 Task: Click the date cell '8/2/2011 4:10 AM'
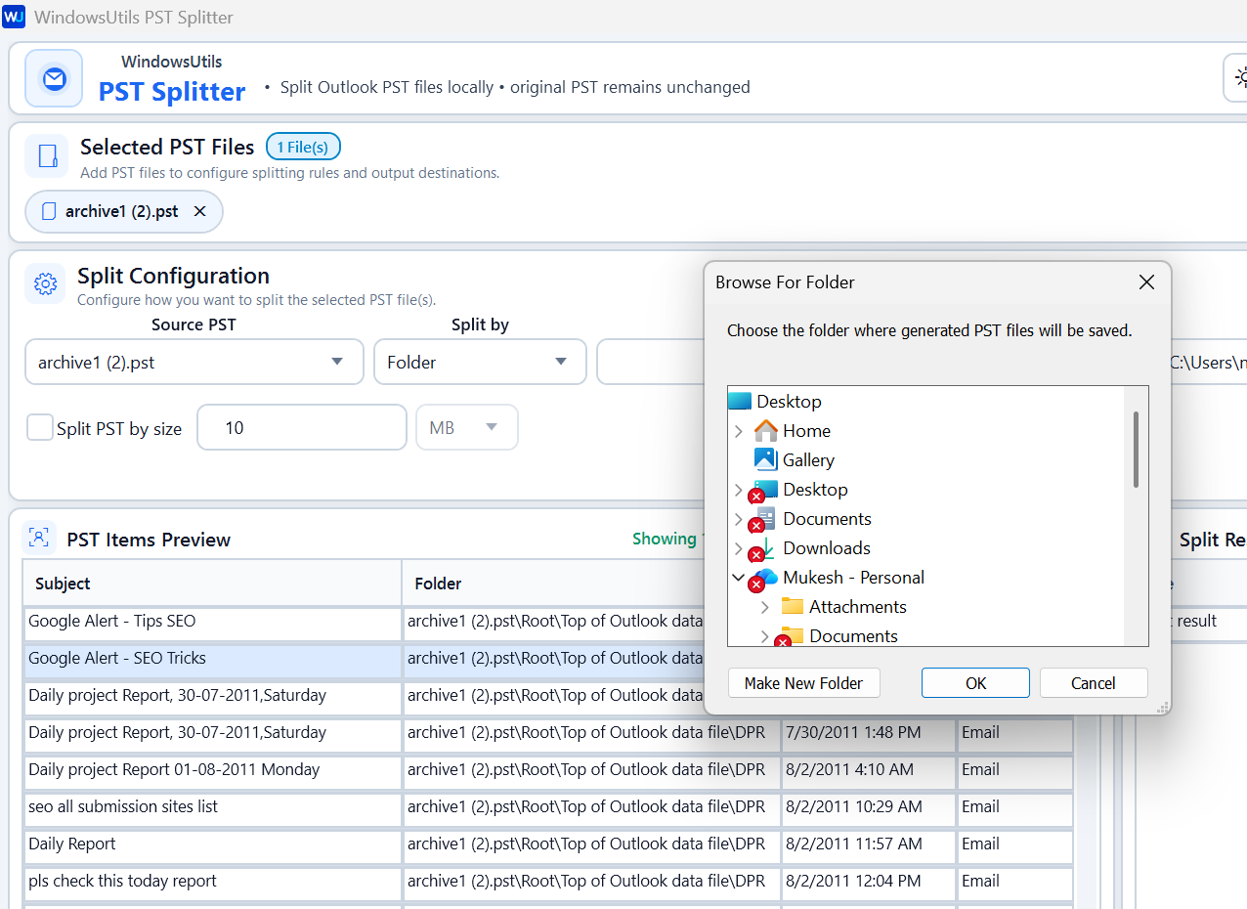(x=868, y=769)
